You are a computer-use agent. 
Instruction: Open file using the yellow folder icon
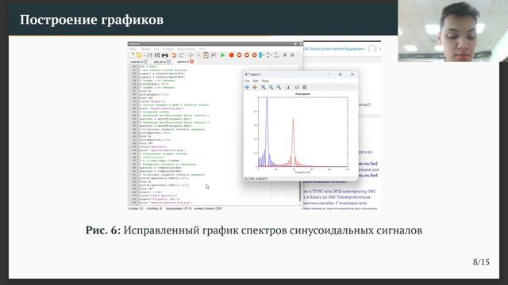(x=139, y=55)
